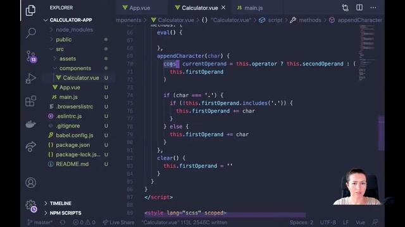405x227 pixels.
Task: Click currentOperand variable in code
Action: coord(204,64)
